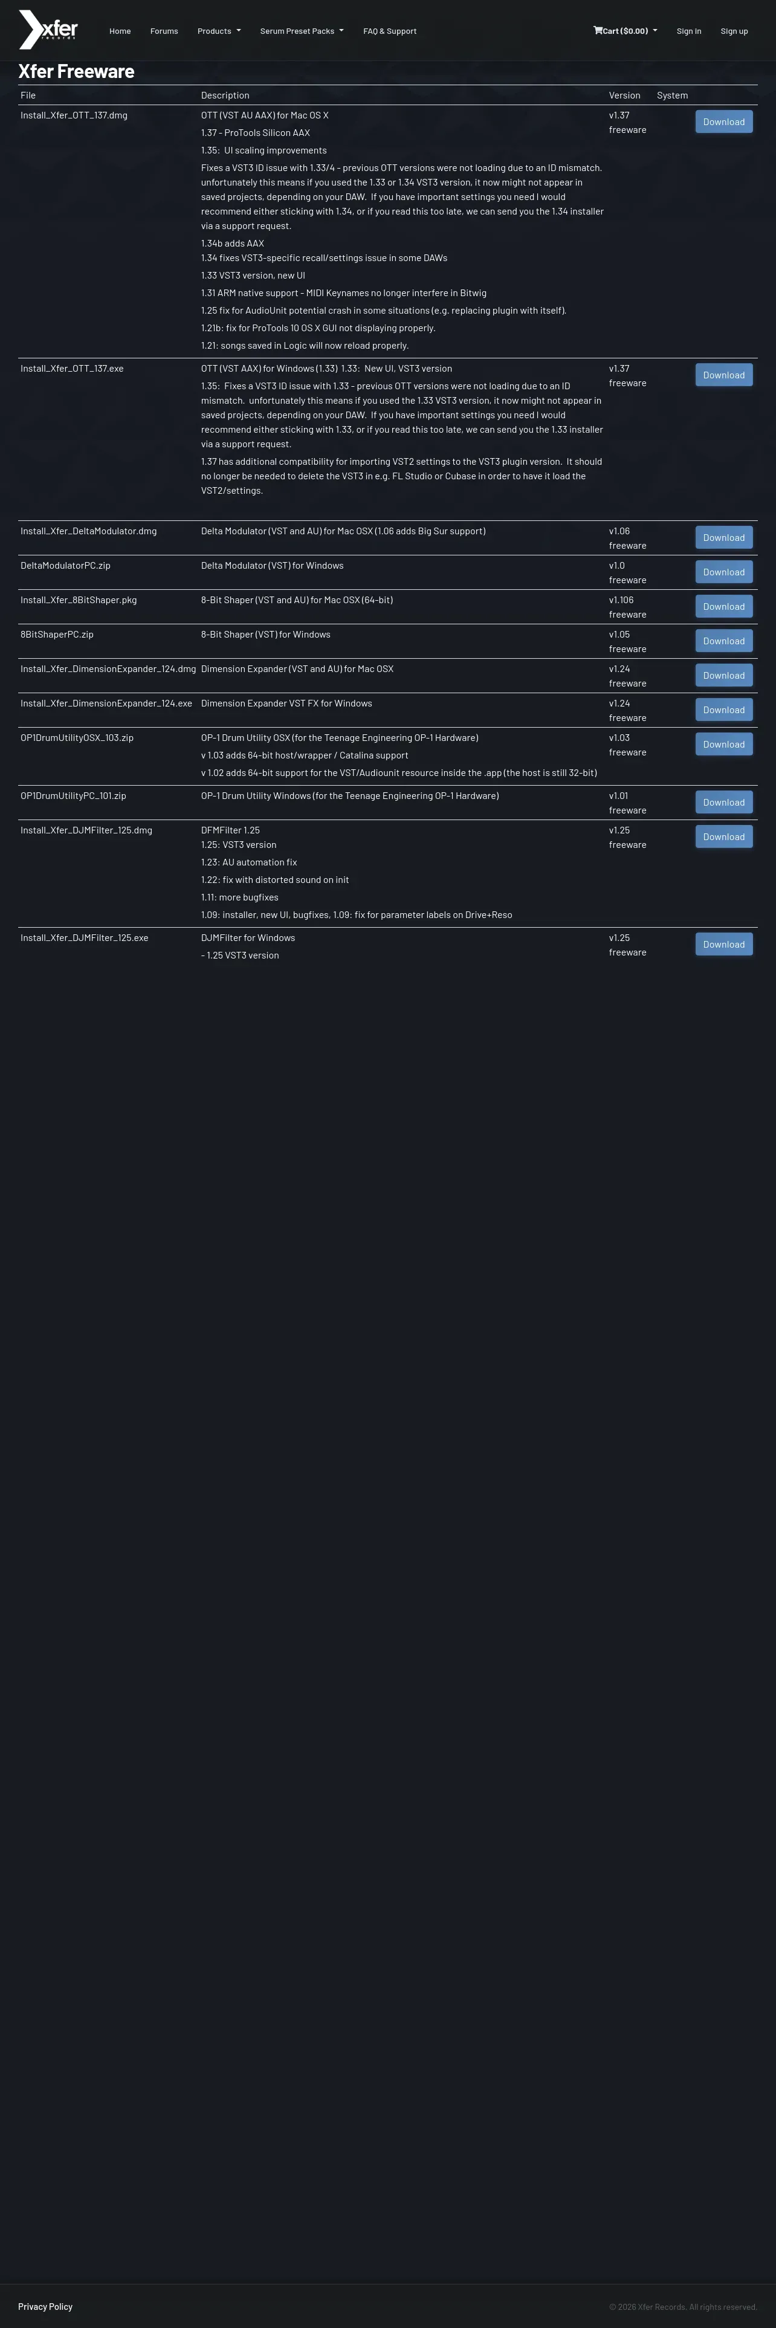Viewport: 776px width, 2328px height.
Task: Download Install_Xfer_DJMFilter_125.exe
Action: tap(723, 943)
